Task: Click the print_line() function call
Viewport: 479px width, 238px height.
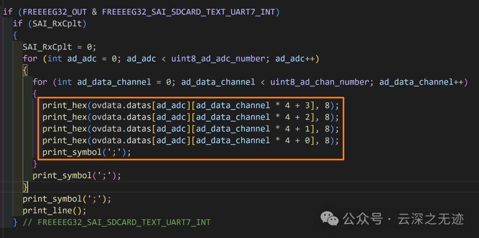Action: pos(55,211)
